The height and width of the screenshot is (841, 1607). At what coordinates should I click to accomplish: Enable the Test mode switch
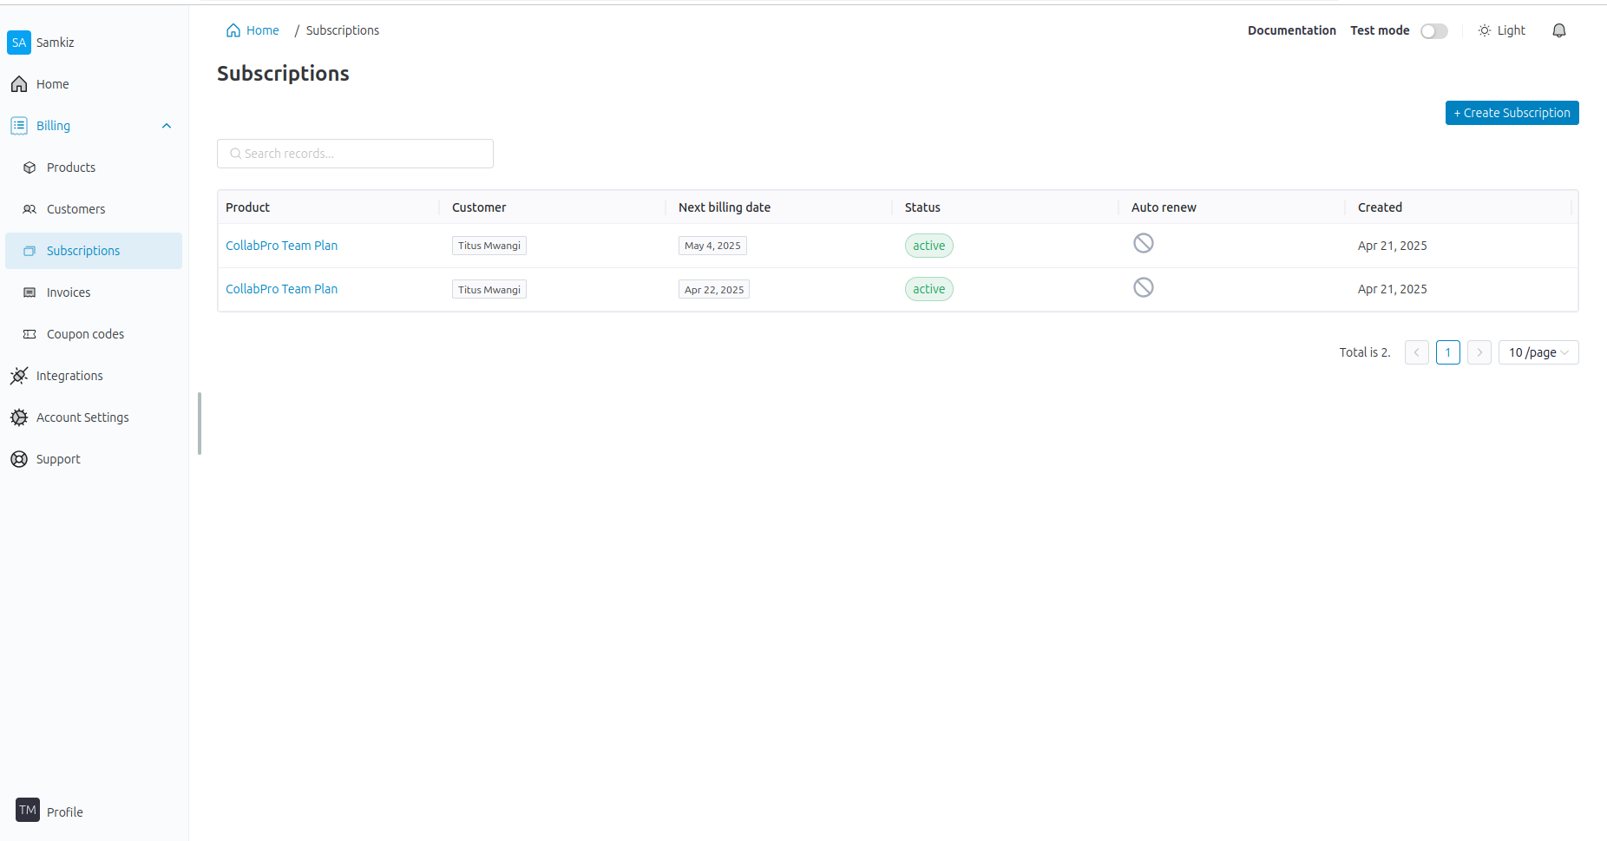[1433, 31]
